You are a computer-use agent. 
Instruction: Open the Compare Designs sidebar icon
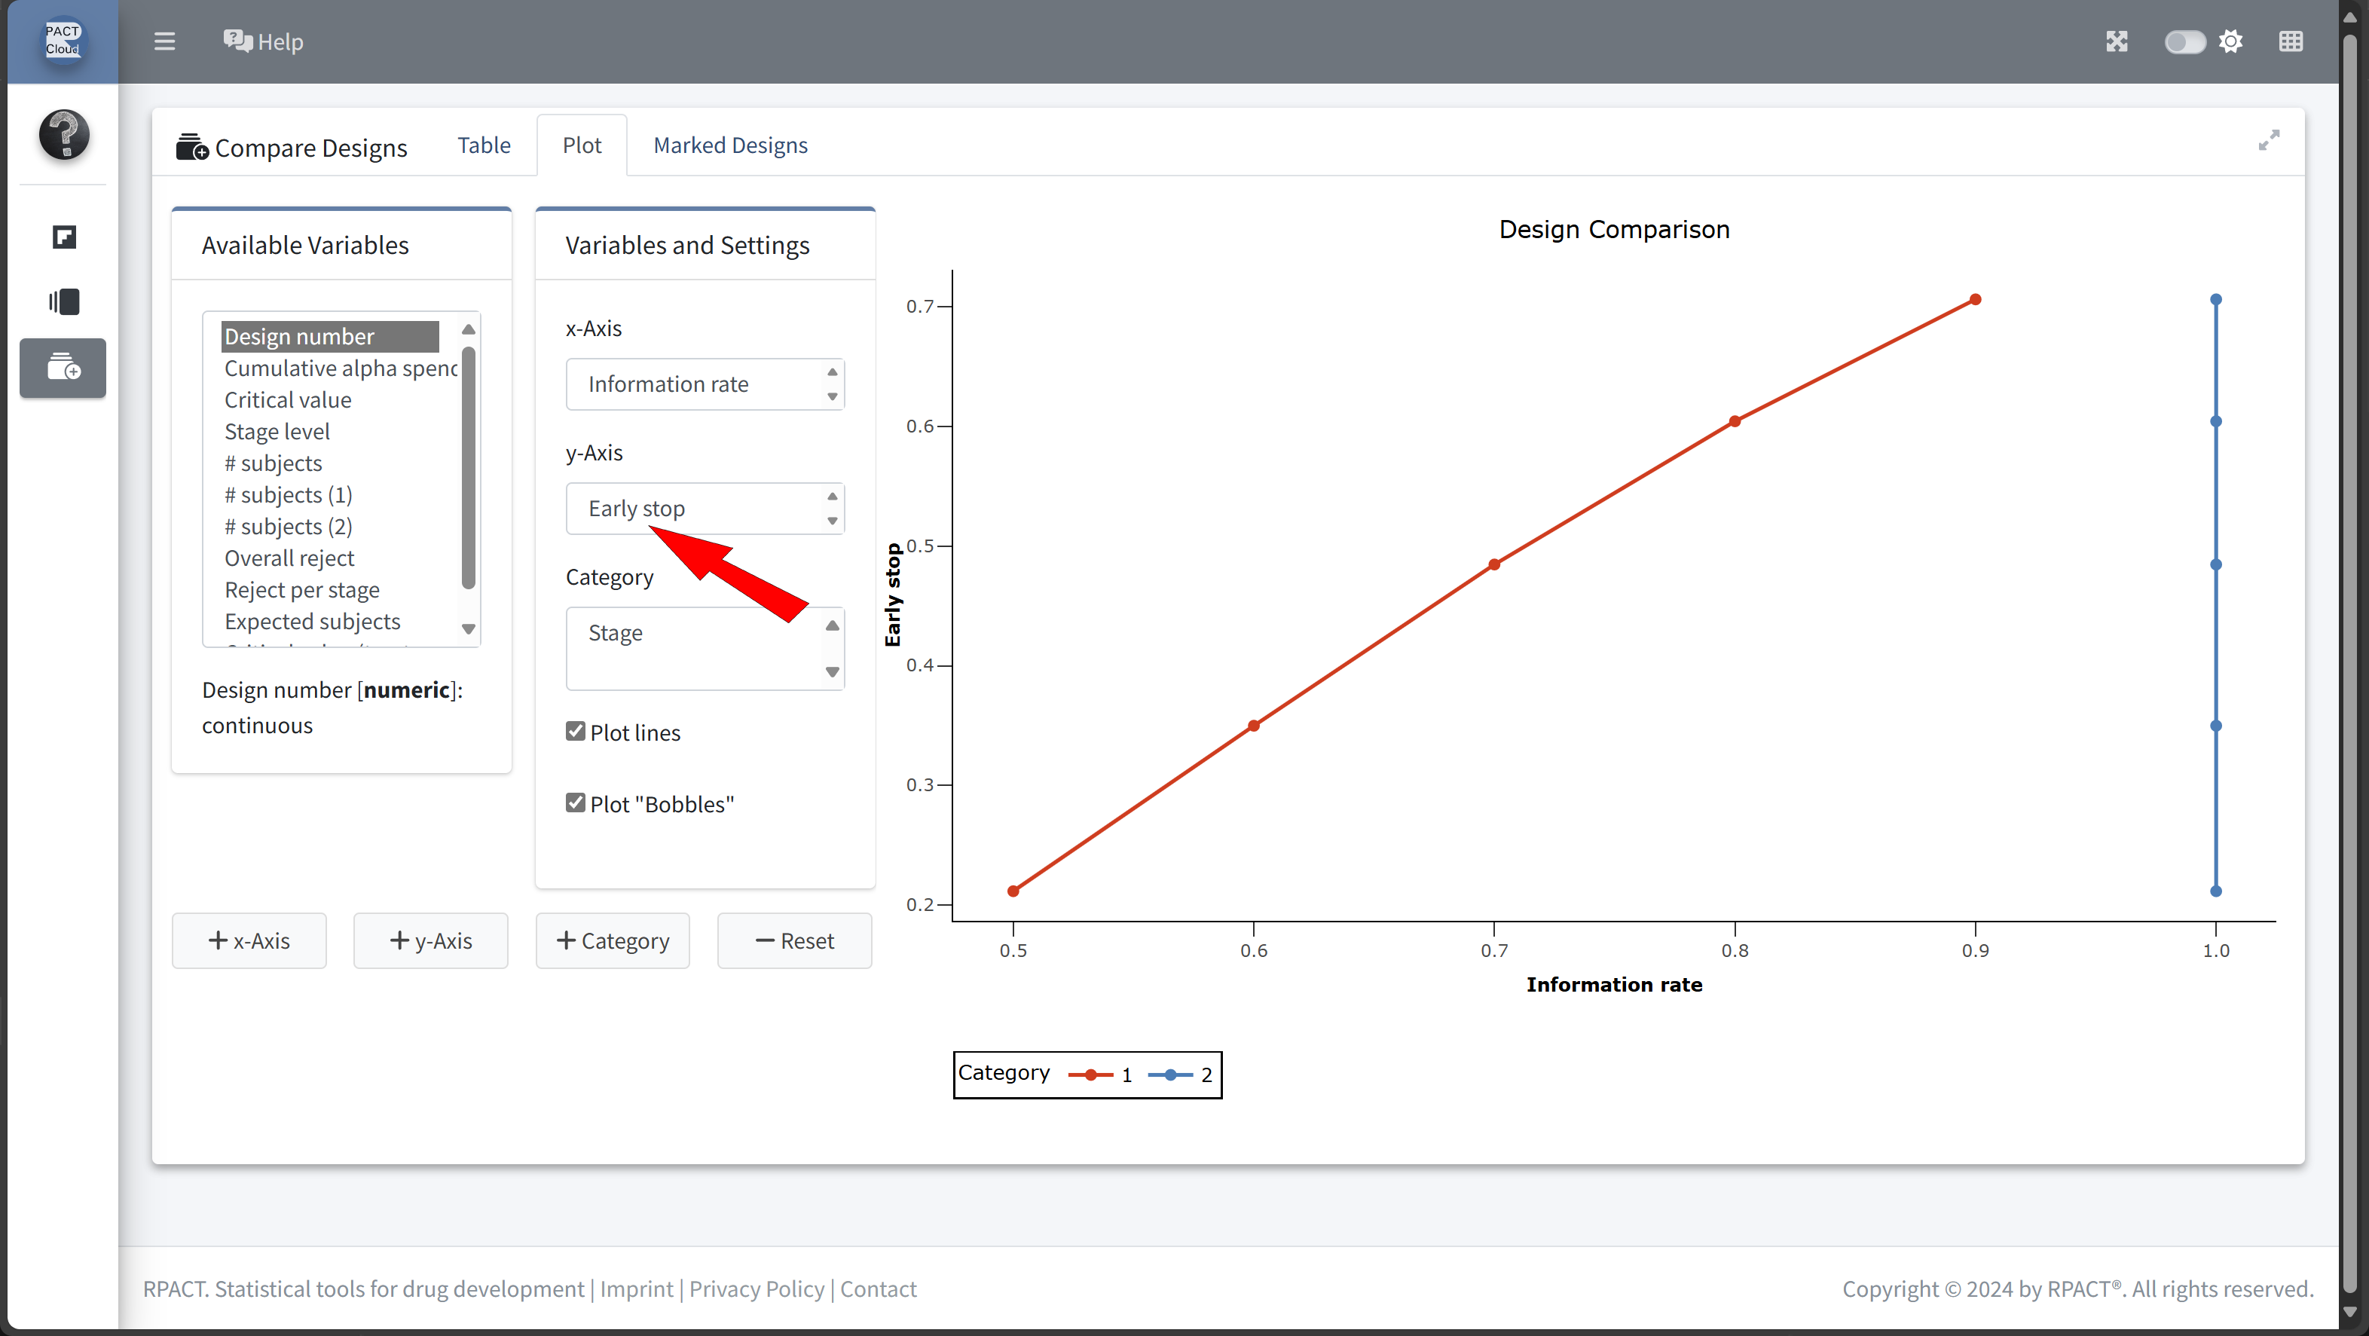63,368
